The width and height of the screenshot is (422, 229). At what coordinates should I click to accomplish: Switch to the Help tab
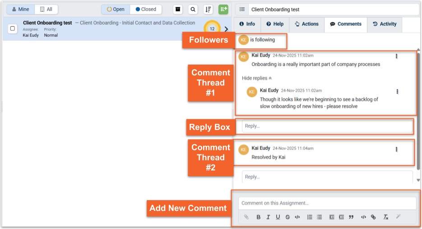click(275, 24)
